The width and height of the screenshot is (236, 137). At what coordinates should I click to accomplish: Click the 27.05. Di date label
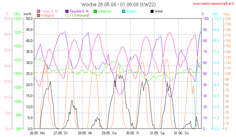[x=61, y=133]
